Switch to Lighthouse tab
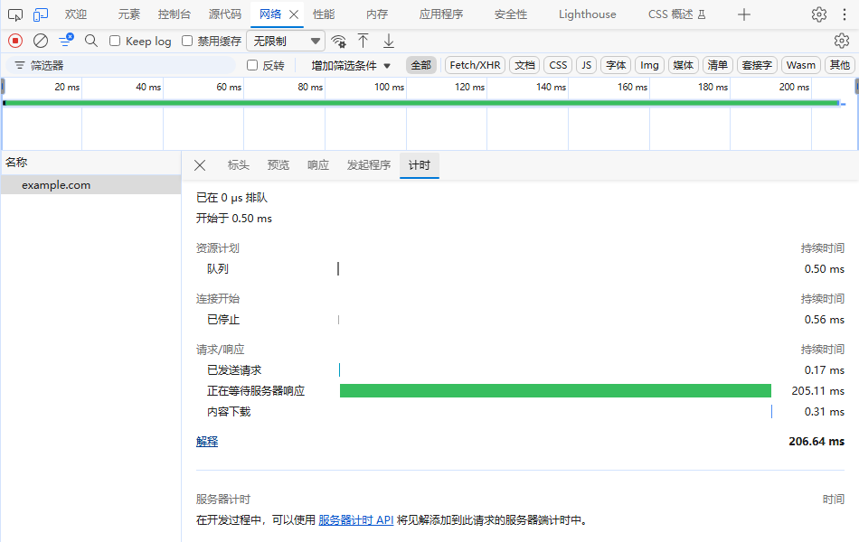This screenshot has width=859, height=542. click(587, 14)
